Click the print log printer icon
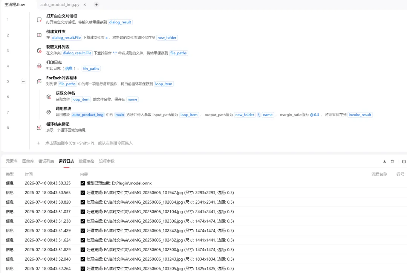The image size is (407, 273). [39, 66]
